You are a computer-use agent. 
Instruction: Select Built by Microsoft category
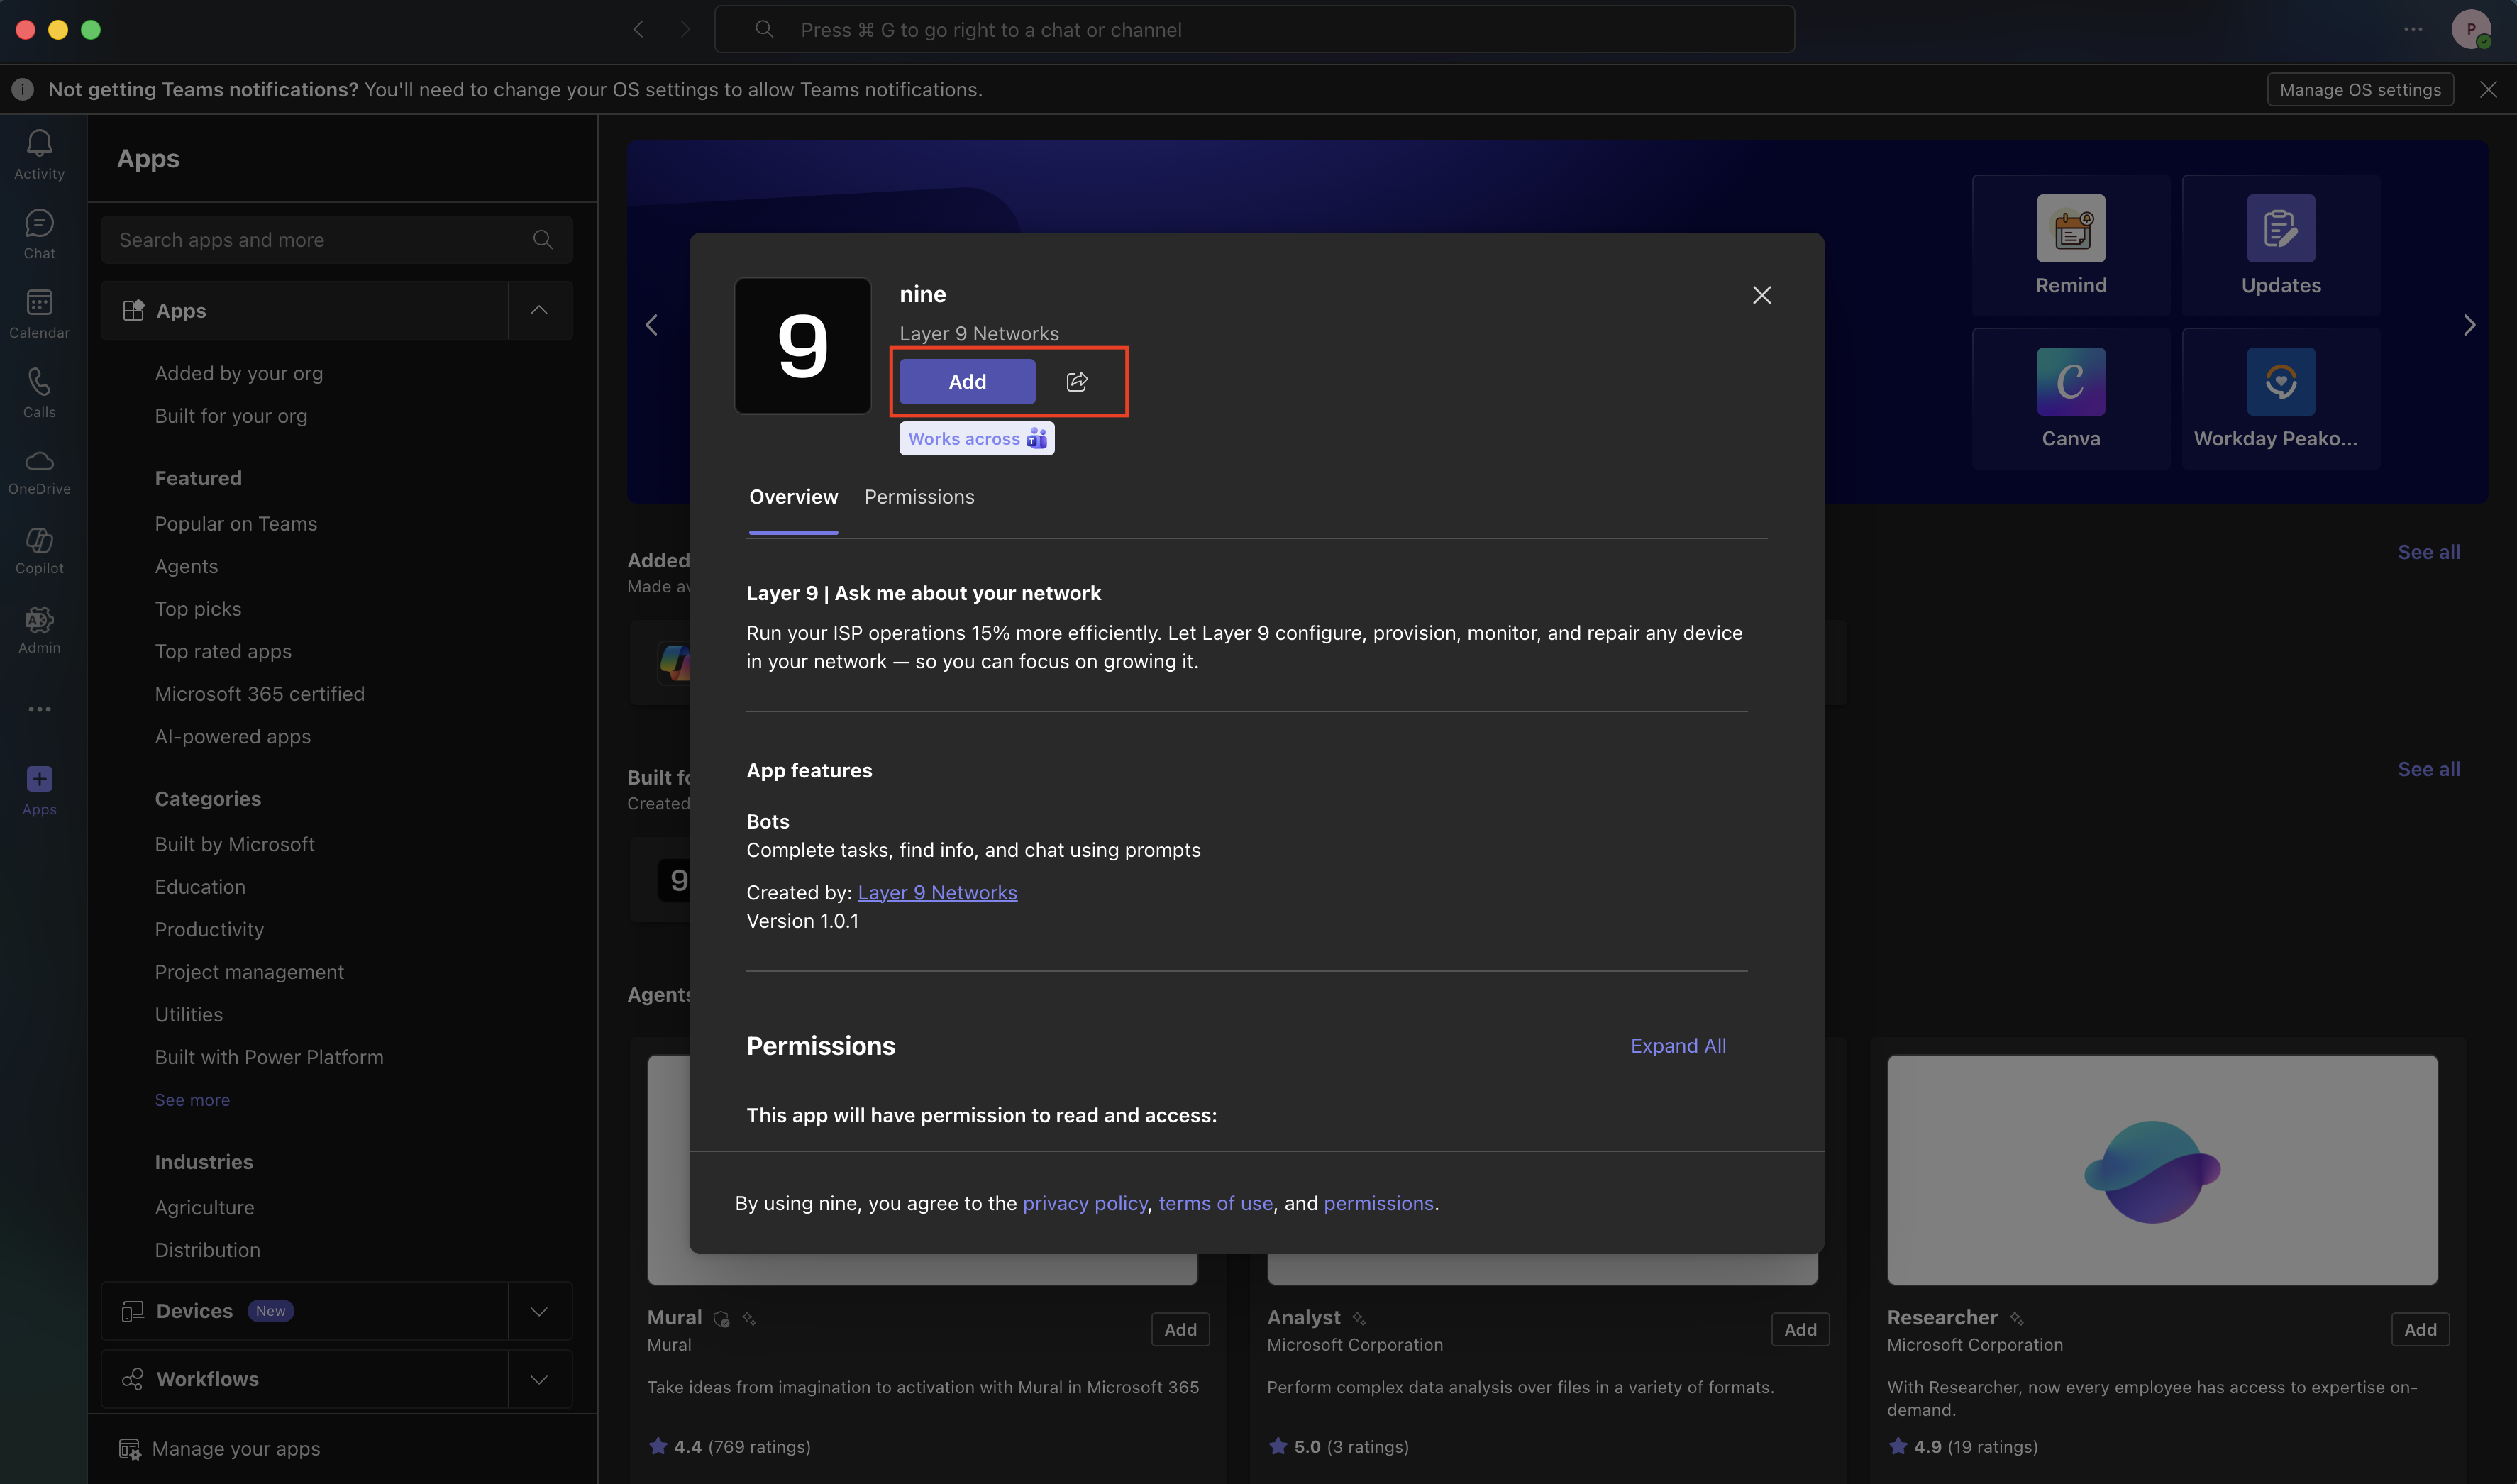point(235,844)
